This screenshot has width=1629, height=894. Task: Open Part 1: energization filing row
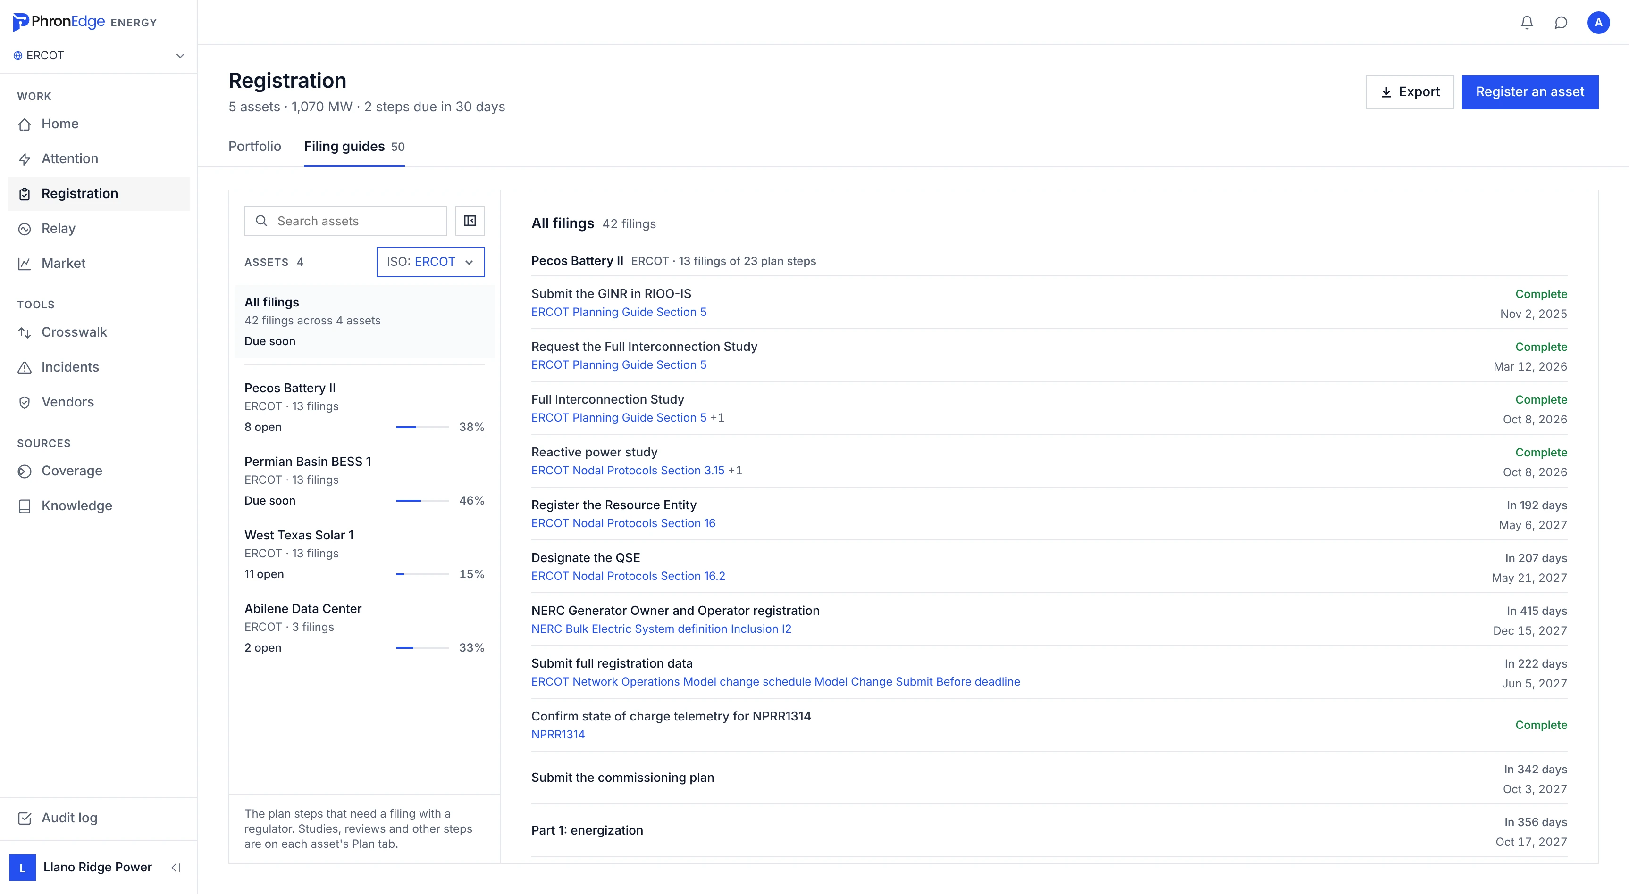click(1049, 831)
